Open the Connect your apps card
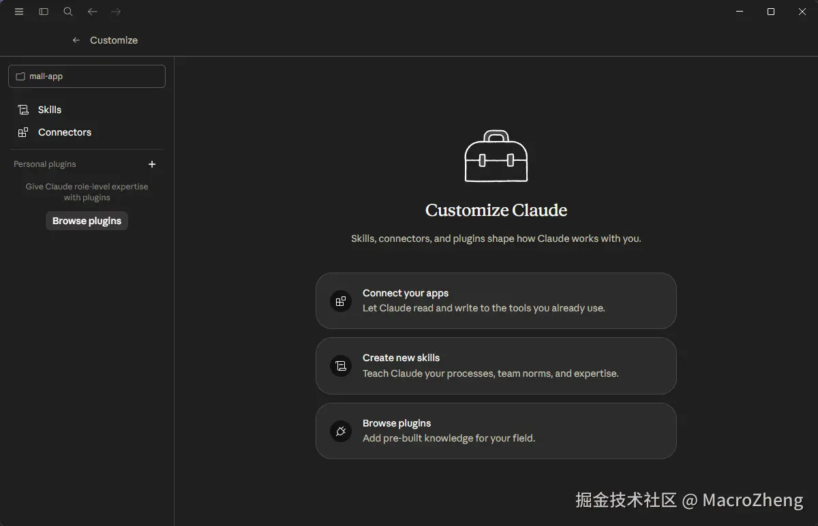 [496, 300]
